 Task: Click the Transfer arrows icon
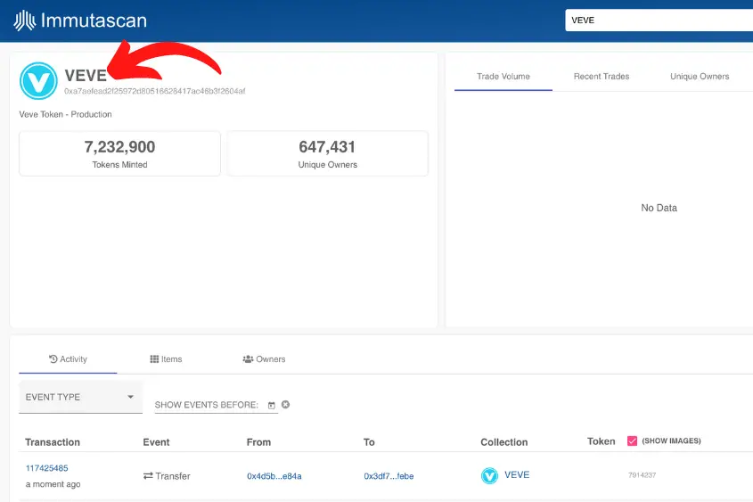click(x=148, y=475)
